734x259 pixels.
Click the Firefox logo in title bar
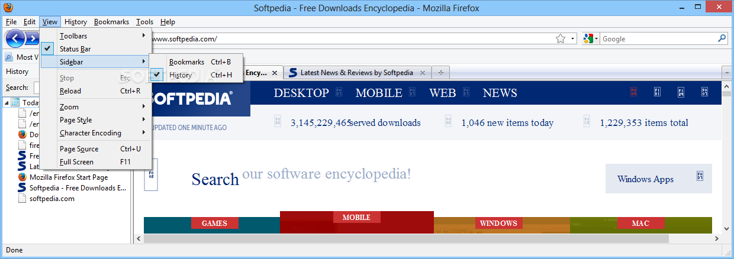7,8
